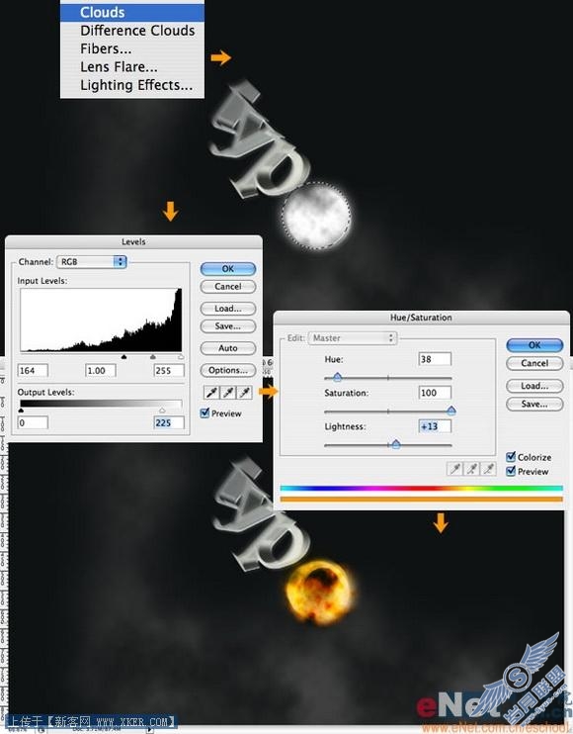The image size is (573, 734).
Task: Toggle Preview checkbox in Hue/Saturation dialog
Action: (x=511, y=471)
